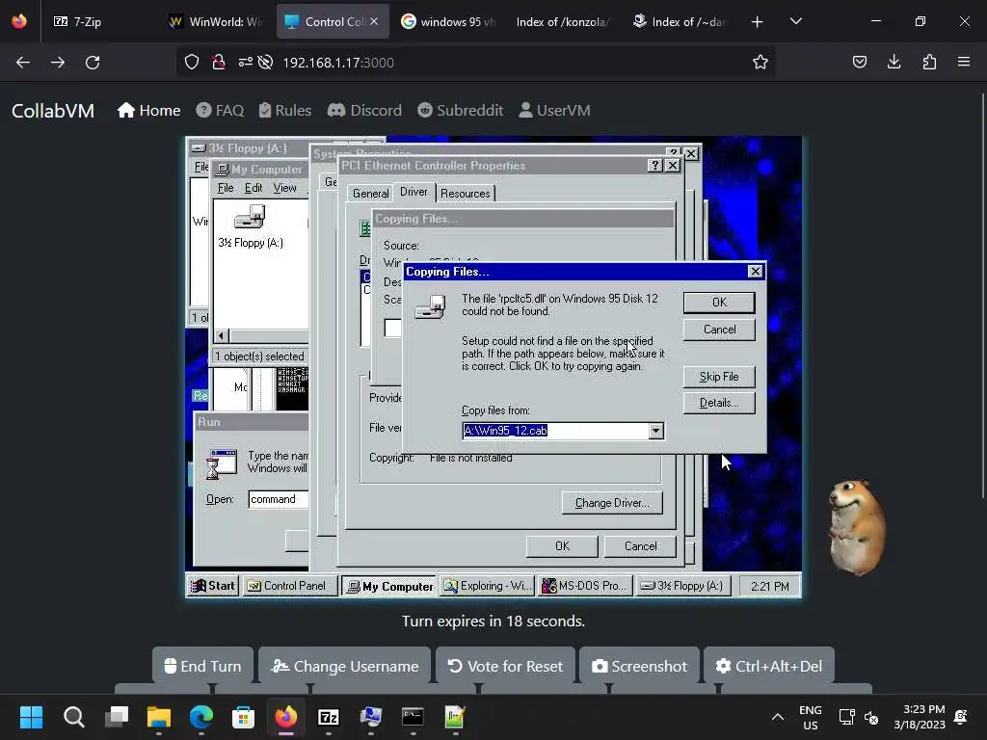The width and height of the screenshot is (987, 740).
Task: Open the Firefox downloads icon
Action: [894, 63]
